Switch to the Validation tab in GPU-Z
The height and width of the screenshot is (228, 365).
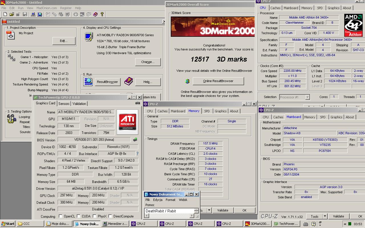tap(79, 104)
